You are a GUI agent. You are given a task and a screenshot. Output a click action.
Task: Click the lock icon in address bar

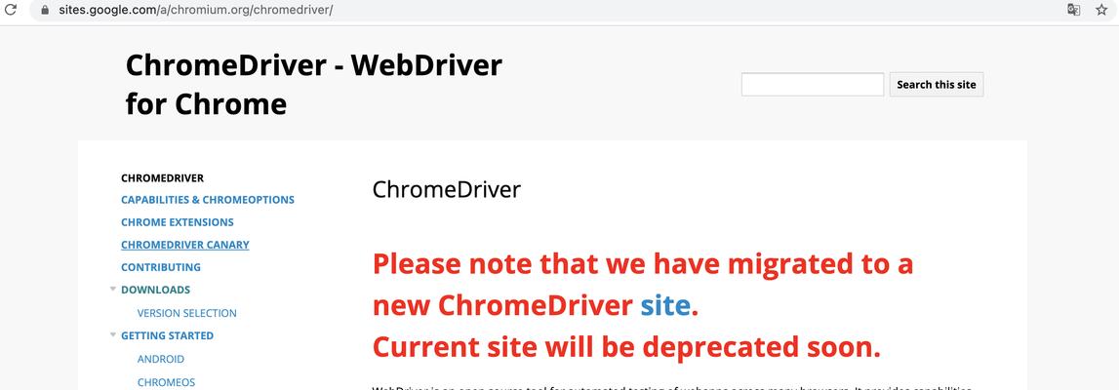tap(45, 10)
